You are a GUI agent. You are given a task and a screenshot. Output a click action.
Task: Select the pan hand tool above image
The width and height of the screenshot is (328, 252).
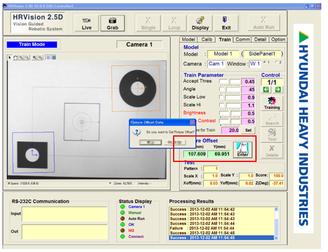pos(15,57)
